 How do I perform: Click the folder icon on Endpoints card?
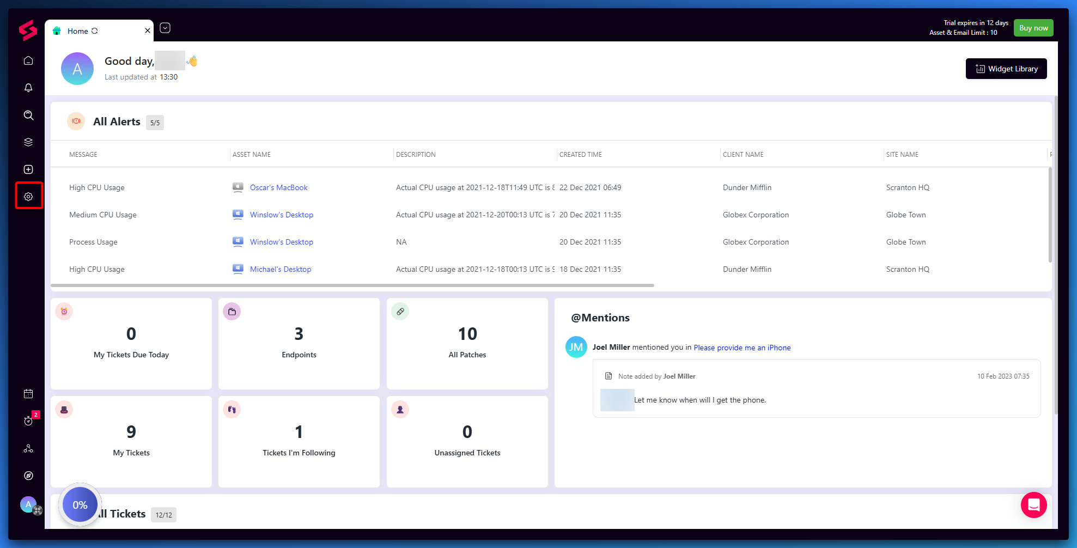(232, 312)
